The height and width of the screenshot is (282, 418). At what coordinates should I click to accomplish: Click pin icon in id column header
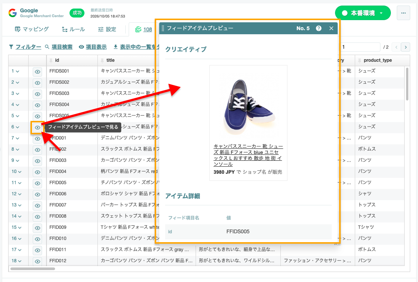coord(51,61)
